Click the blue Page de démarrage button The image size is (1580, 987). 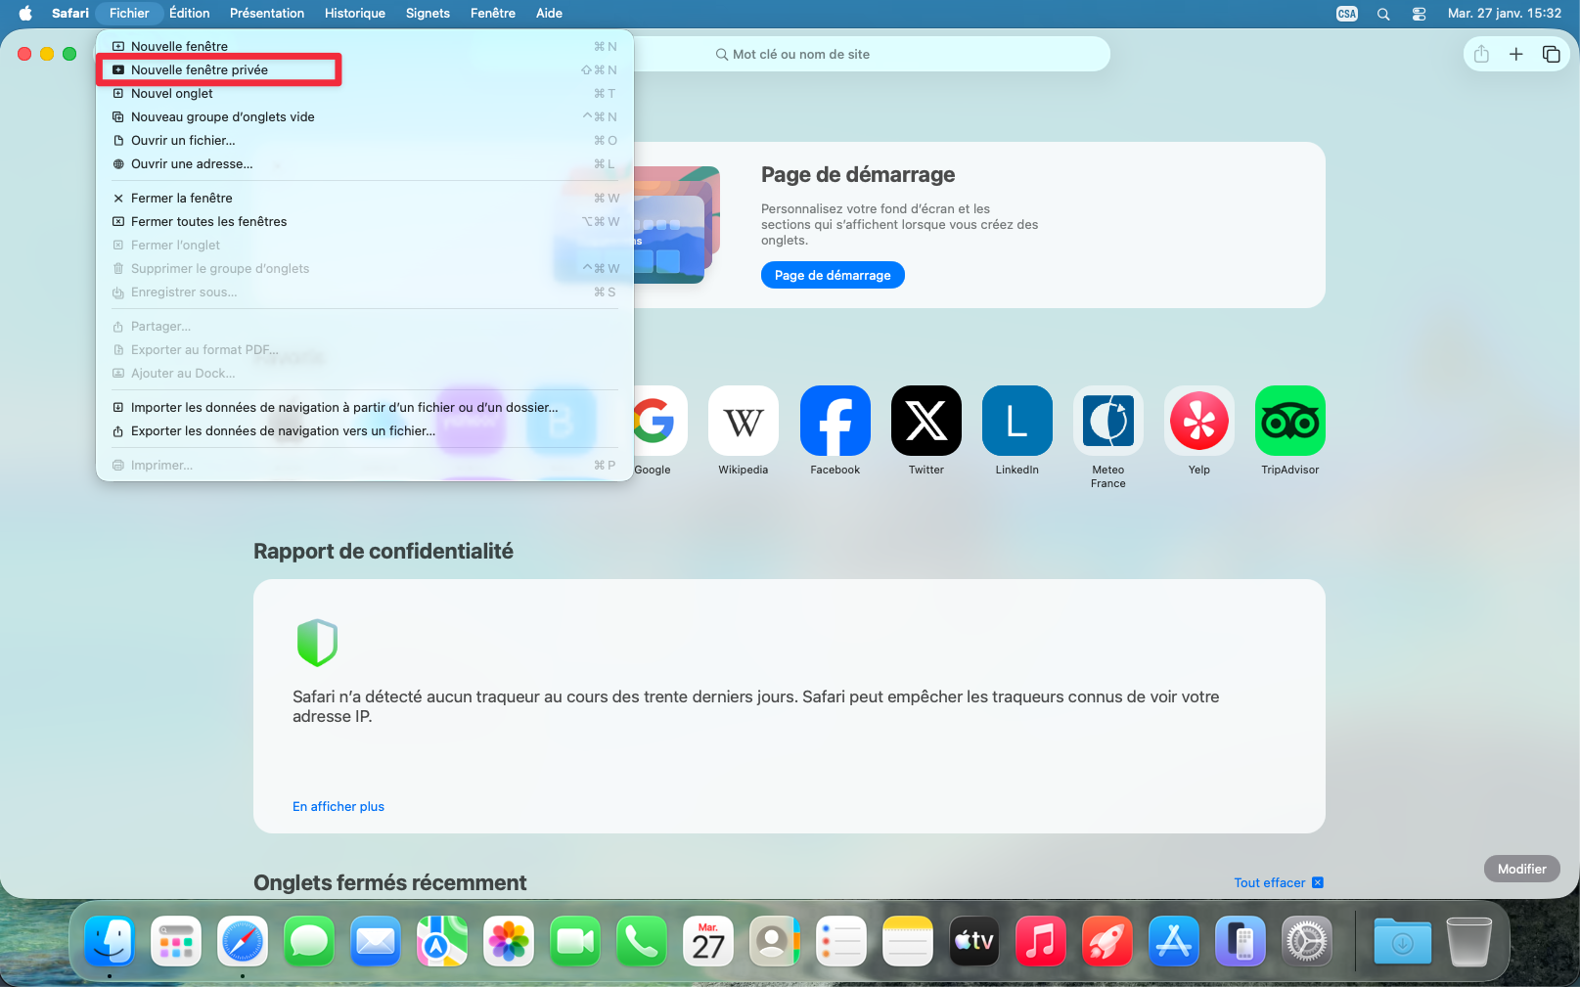[833, 275]
